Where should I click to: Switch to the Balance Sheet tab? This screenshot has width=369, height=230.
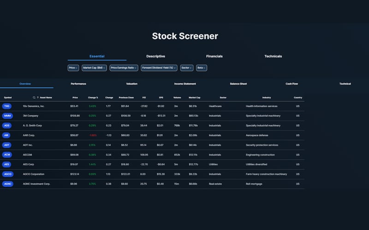pyautogui.click(x=238, y=84)
